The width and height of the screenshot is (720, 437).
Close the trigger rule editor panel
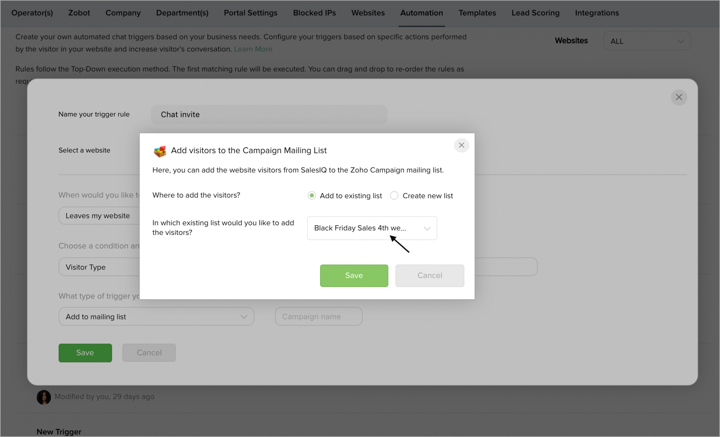click(679, 97)
